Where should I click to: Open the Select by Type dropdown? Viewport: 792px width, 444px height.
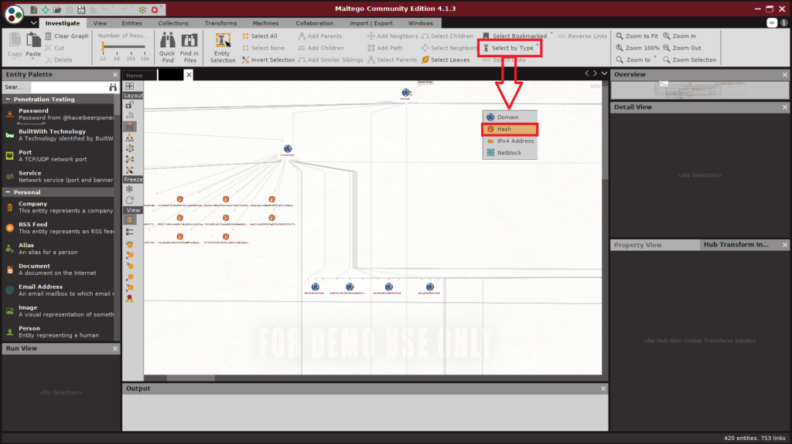[510, 48]
